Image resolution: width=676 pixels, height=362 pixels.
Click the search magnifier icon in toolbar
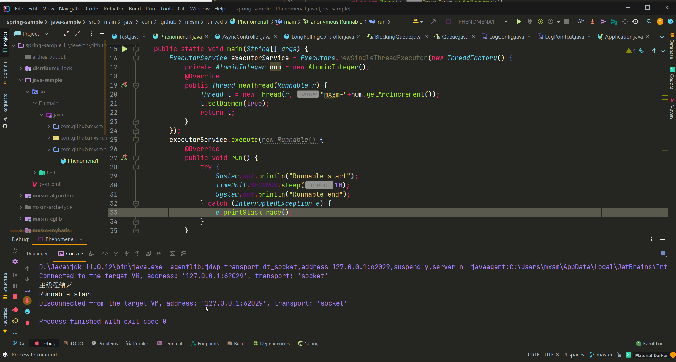pyautogui.click(x=649, y=22)
